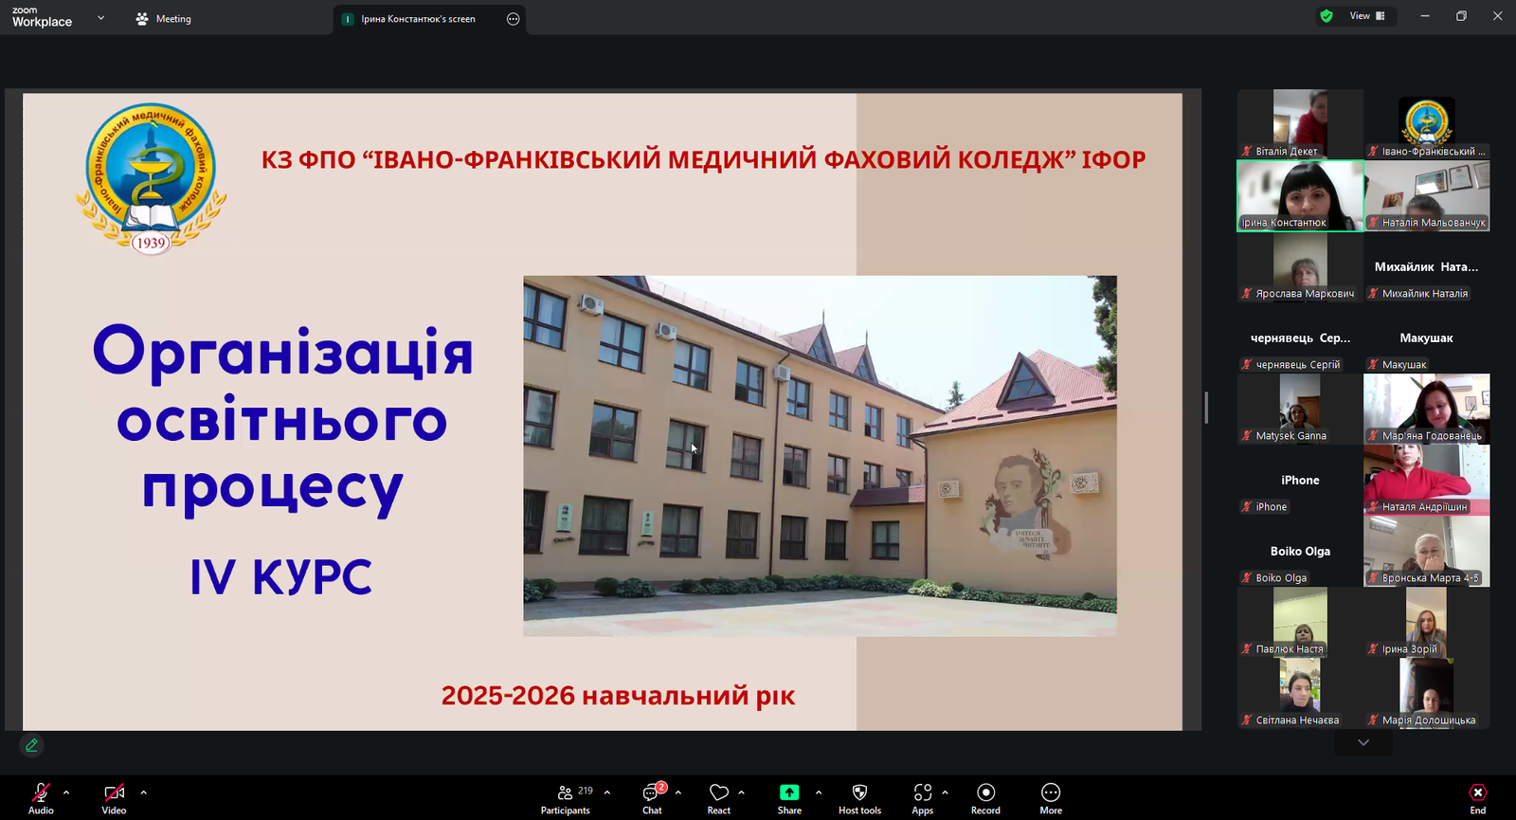Start recording with the Record icon
The width and height of the screenshot is (1516, 820).
[985, 797]
